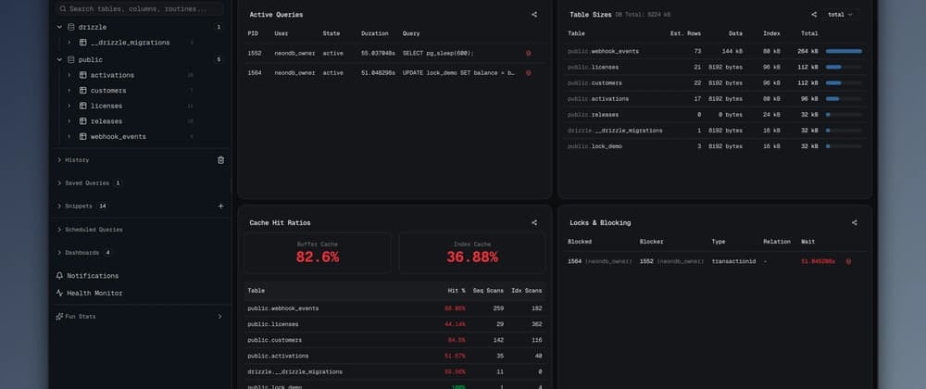Image resolution: width=926 pixels, height=389 pixels.
Task: Click the Index Cache 36.88% card
Action: (x=472, y=253)
